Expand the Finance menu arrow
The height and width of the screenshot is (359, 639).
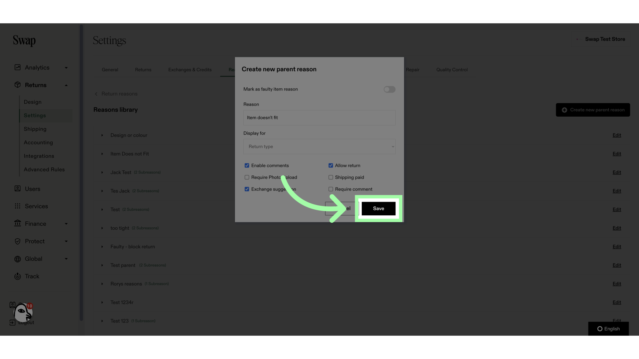(66, 224)
